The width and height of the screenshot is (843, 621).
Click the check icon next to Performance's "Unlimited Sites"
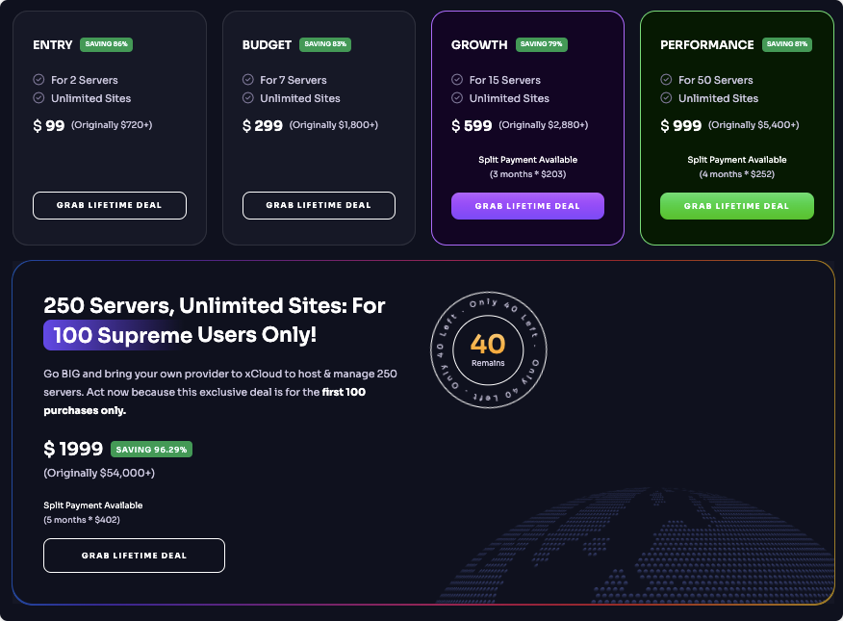[666, 98]
